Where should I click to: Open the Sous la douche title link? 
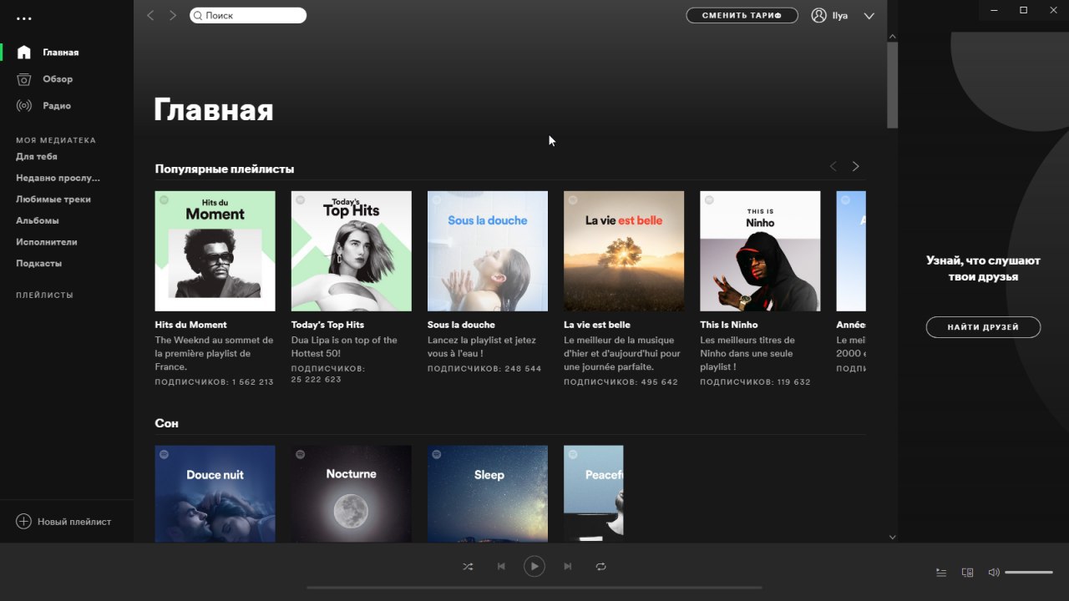[x=461, y=325]
